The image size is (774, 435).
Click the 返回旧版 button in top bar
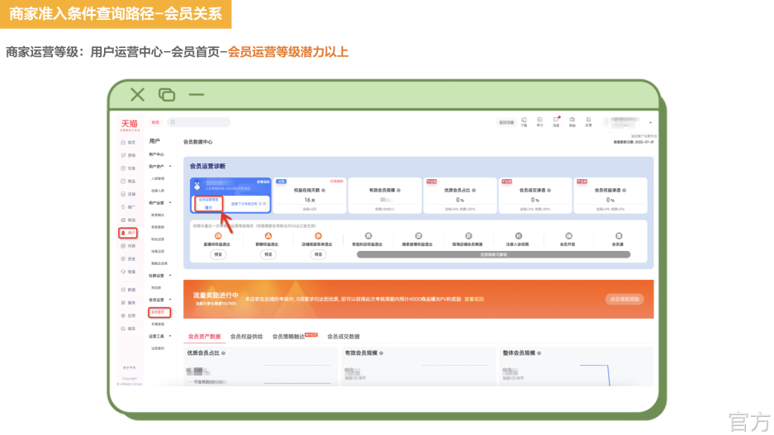click(x=506, y=122)
